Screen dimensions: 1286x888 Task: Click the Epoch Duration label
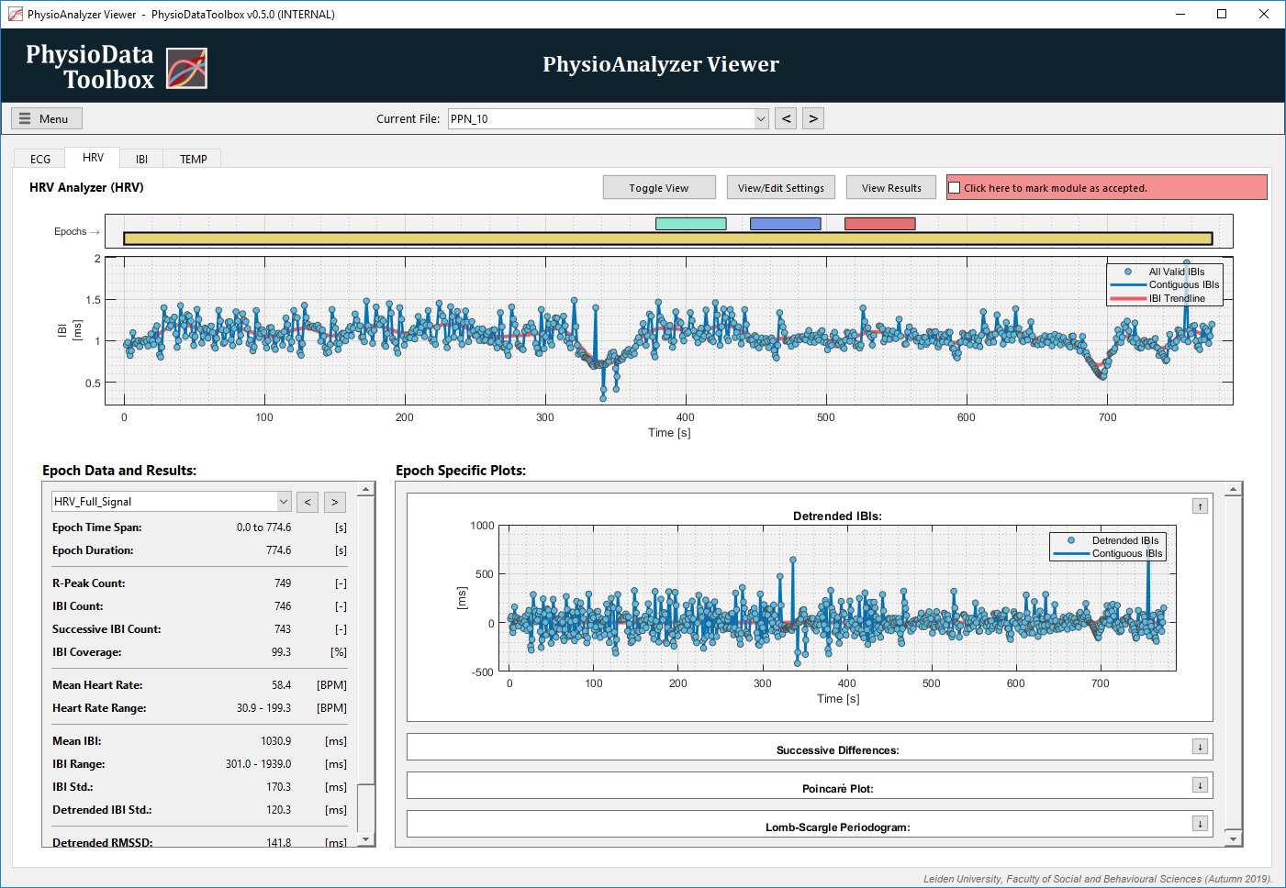(93, 550)
